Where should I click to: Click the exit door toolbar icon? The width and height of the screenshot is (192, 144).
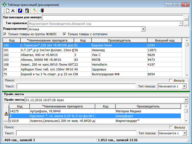tap(42, 11)
